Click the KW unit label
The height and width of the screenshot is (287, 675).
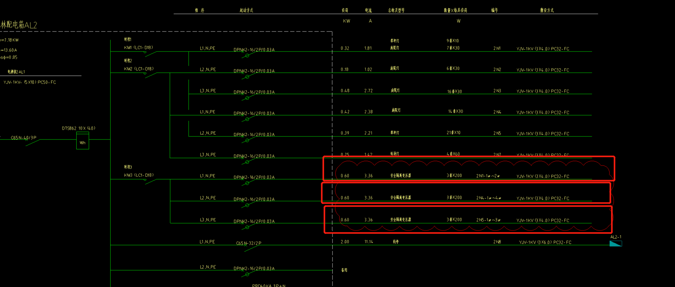347,21
